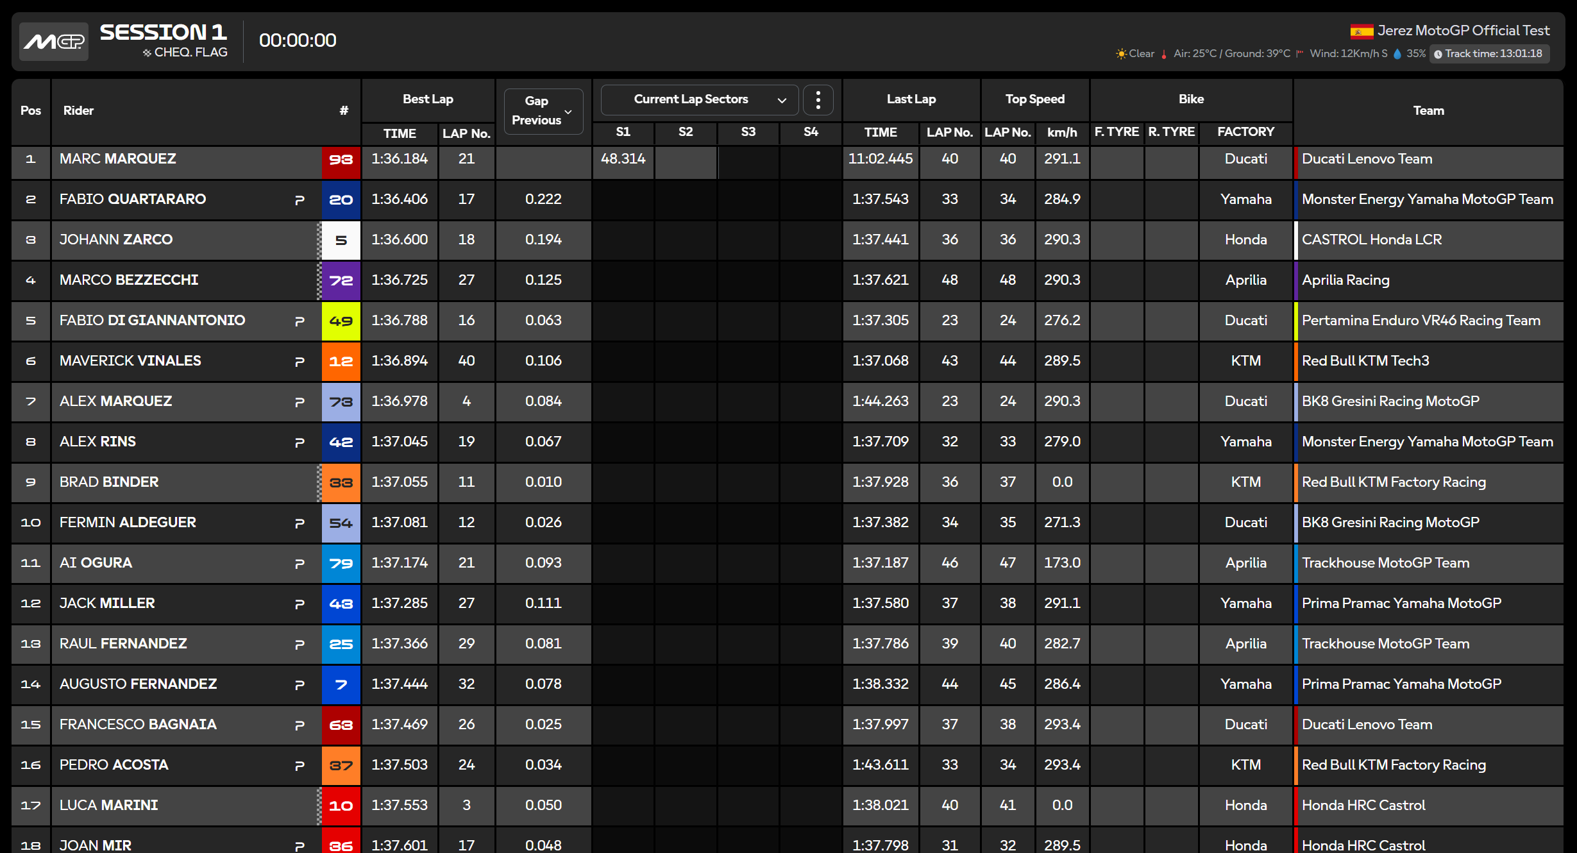Screen dimensions: 1577x853
Task: Click Marc Marquez's S1 sector time 48.314
Action: [x=623, y=159]
